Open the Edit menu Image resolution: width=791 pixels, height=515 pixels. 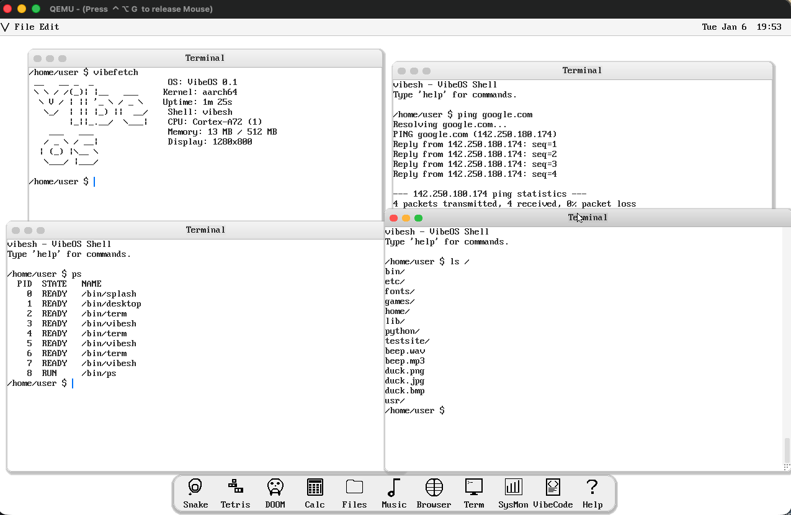(x=50, y=27)
